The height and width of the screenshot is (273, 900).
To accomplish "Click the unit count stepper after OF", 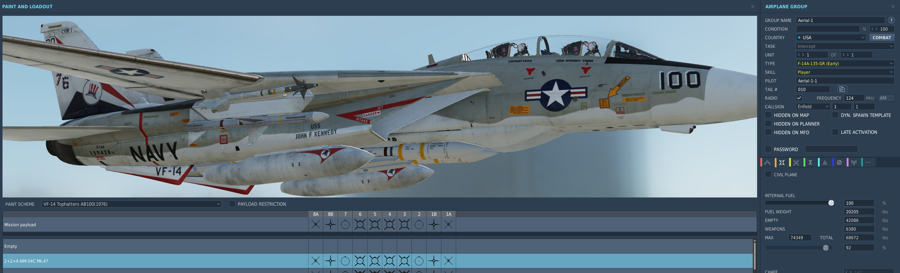I will click(845, 55).
